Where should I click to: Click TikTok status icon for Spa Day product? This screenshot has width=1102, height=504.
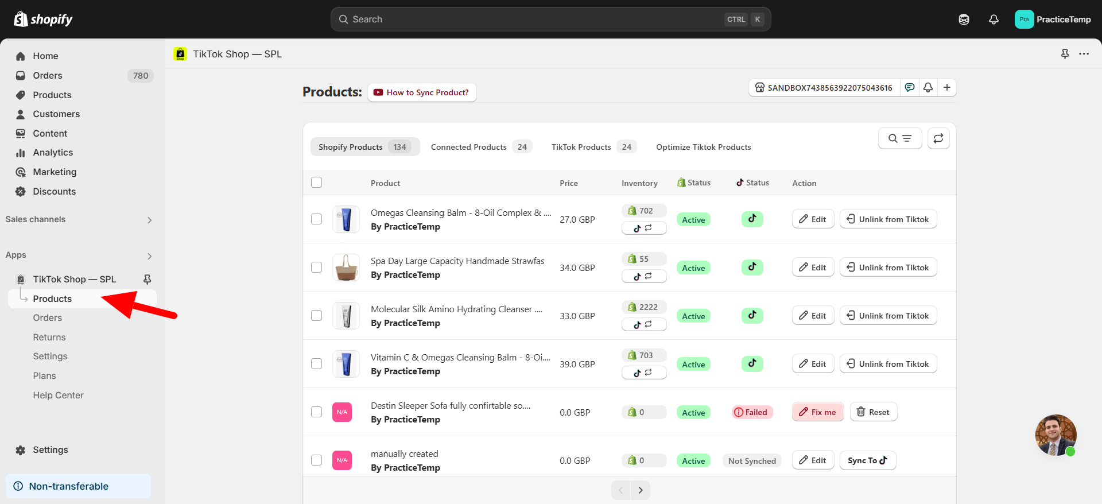(x=752, y=267)
